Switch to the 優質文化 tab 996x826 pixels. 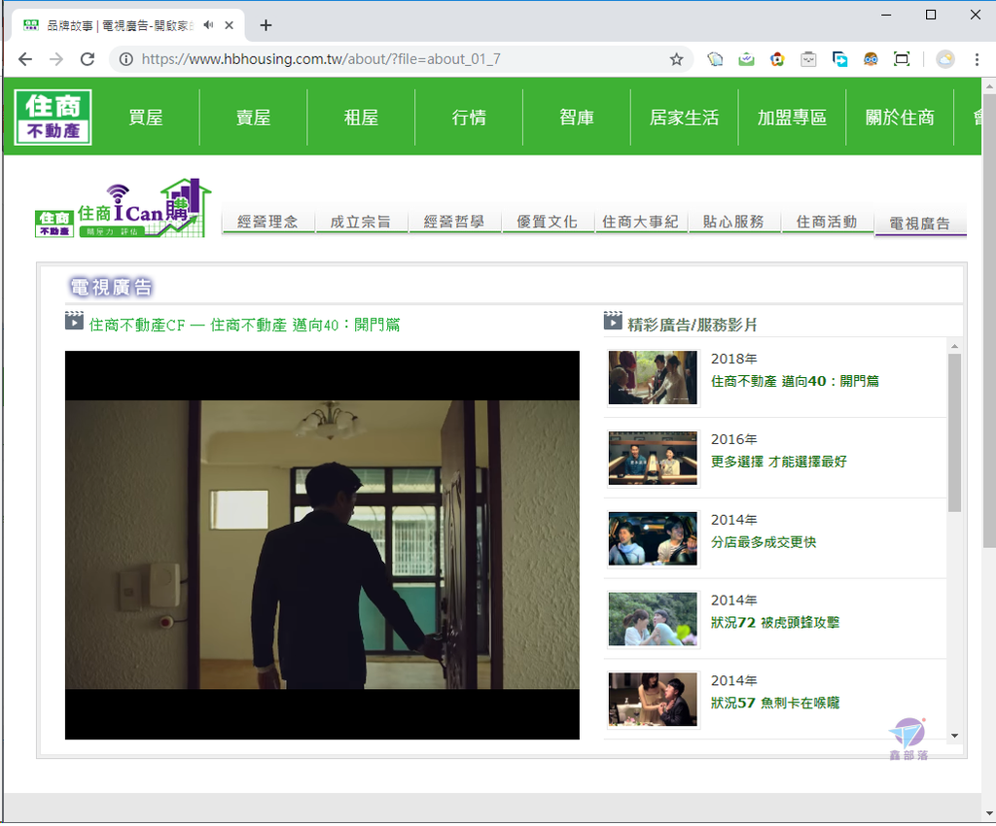pyautogui.click(x=547, y=222)
